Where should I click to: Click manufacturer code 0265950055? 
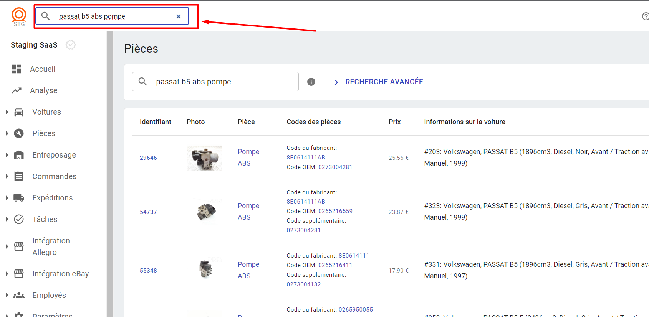(x=356, y=310)
